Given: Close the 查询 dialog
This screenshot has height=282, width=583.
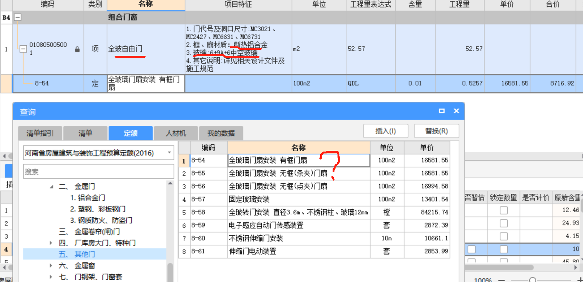Looking at the screenshot, I should 456,111.
